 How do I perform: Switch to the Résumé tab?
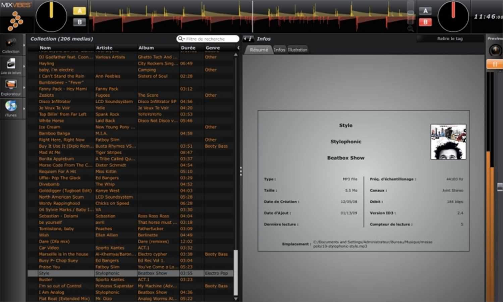coord(259,50)
